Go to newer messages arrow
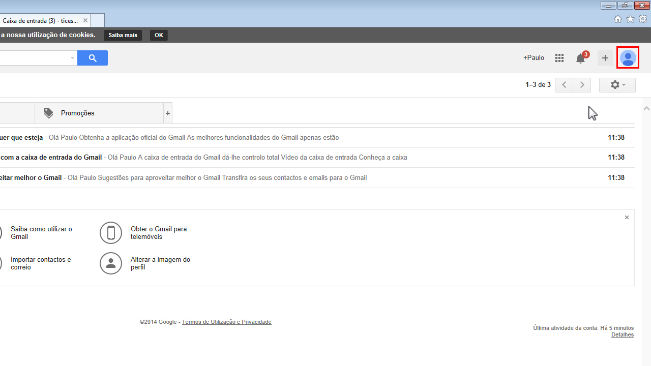Viewport: 651px width, 366px height. [564, 85]
